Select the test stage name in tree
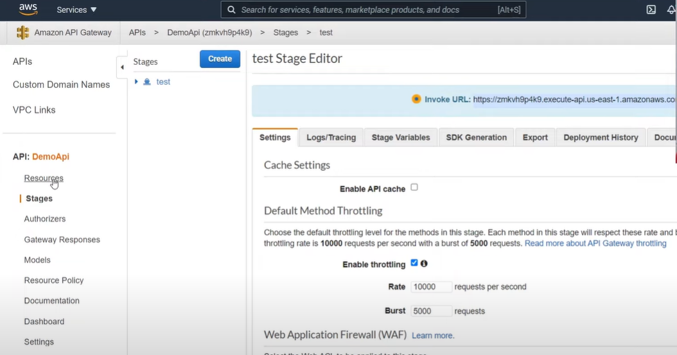677x355 pixels. coord(163,82)
